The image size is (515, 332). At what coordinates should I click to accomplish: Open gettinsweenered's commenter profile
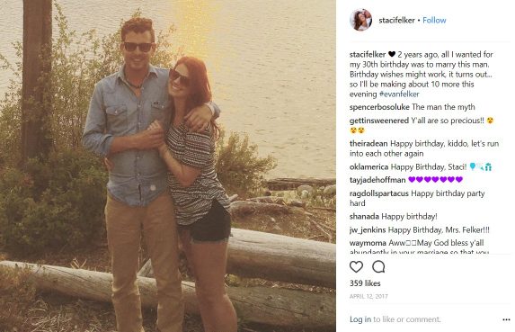click(x=379, y=121)
